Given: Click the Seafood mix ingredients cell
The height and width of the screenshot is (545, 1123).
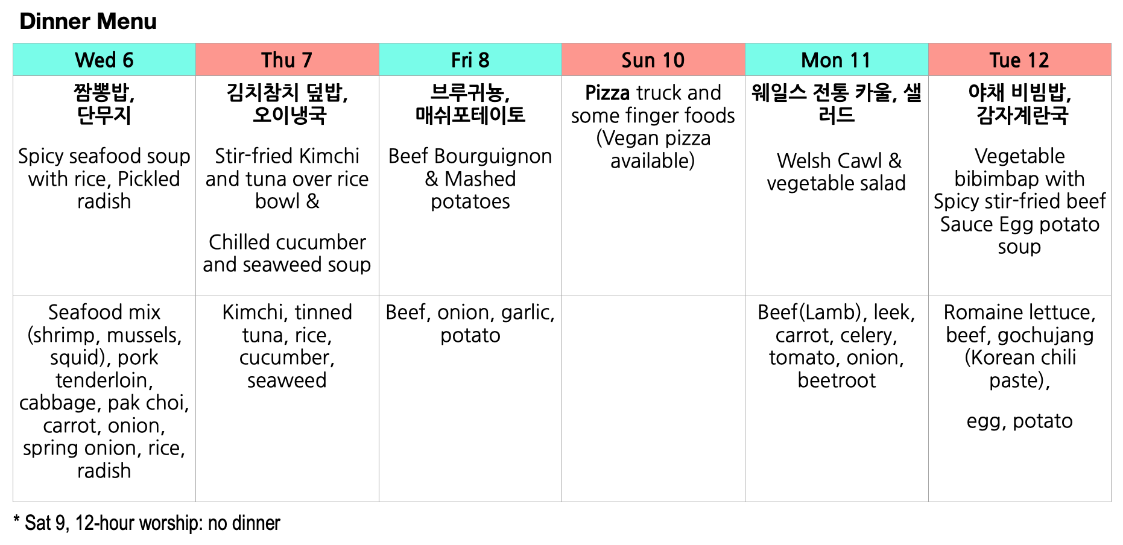Looking at the screenshot, I should coord(104,399).
